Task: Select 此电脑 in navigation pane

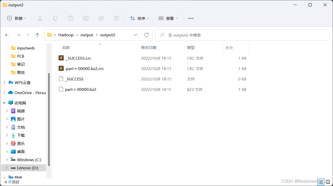Action: tap(20, 103)
